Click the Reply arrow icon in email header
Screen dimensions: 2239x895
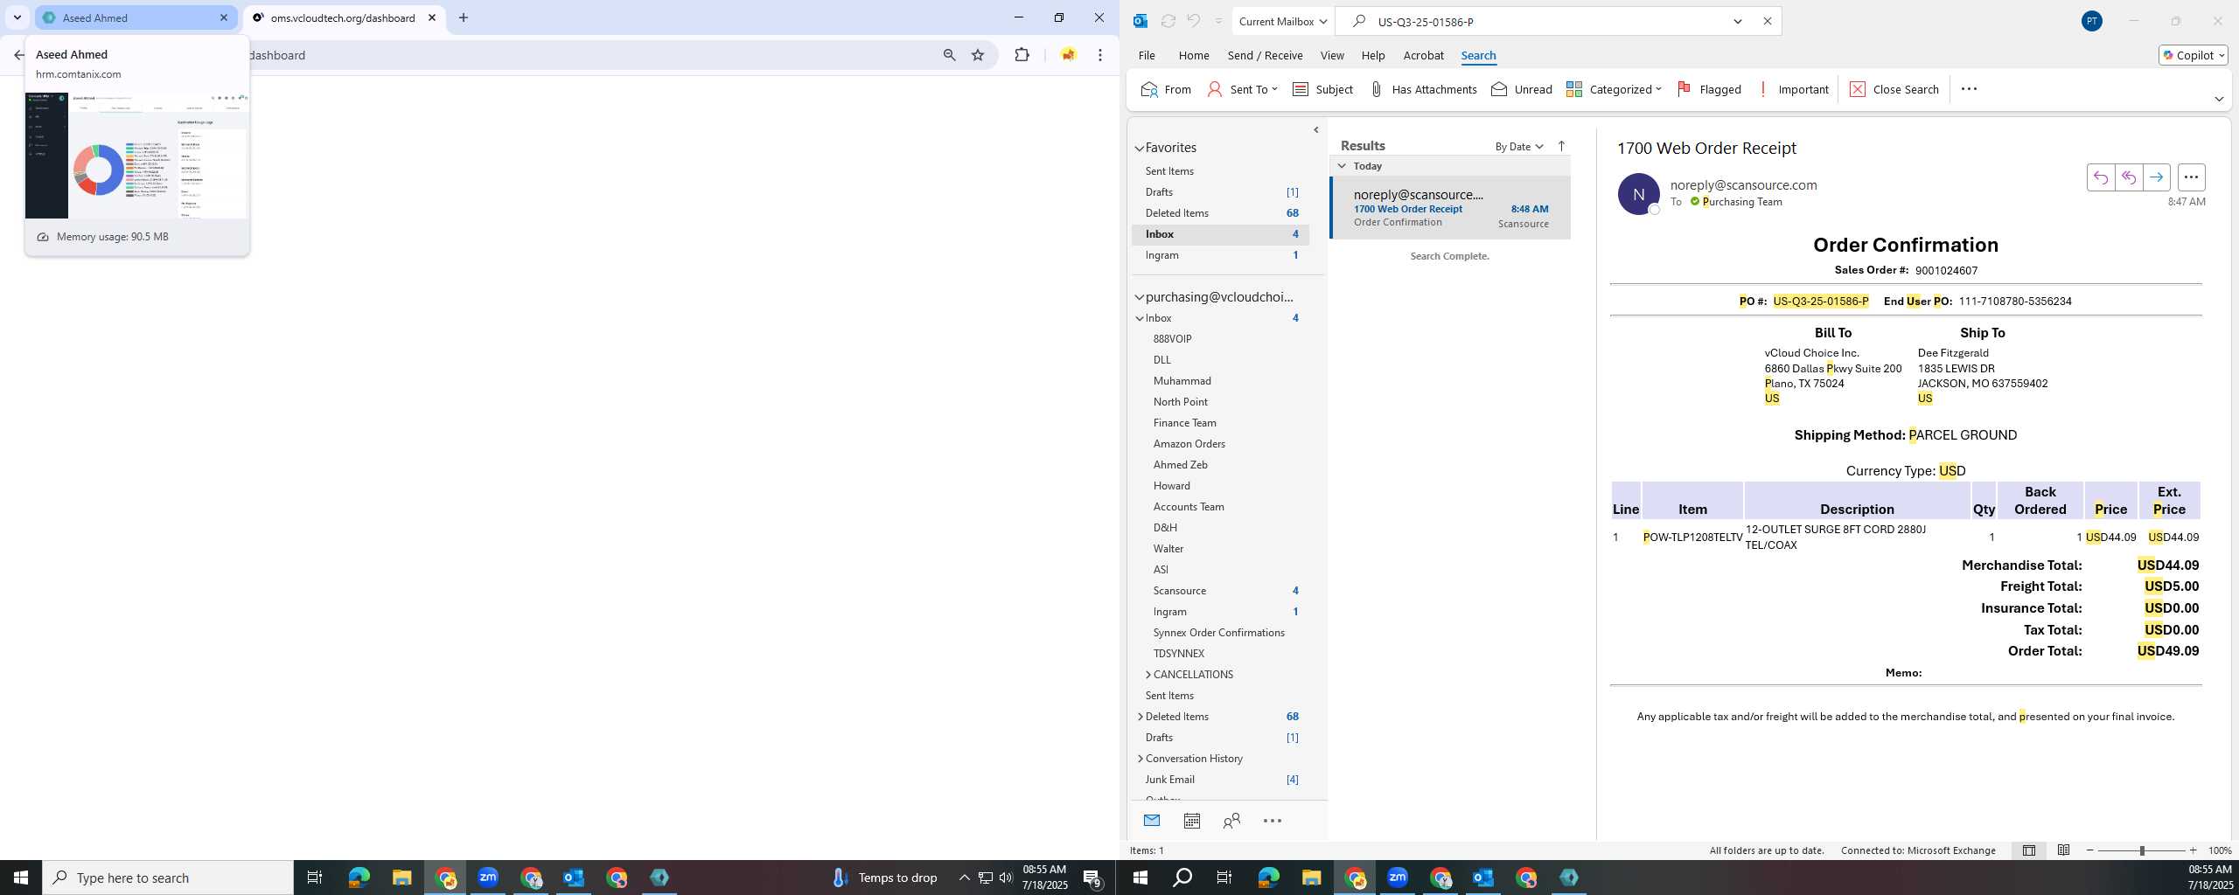click(2100, 177)
